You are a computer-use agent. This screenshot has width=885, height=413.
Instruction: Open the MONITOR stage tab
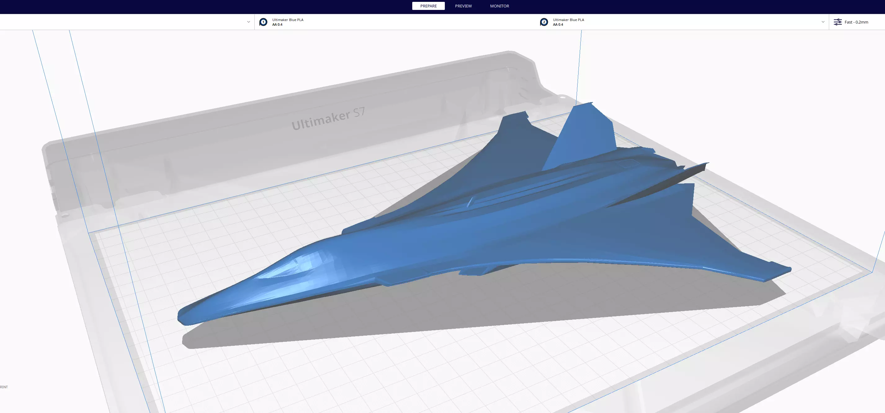tap(499, 6)
